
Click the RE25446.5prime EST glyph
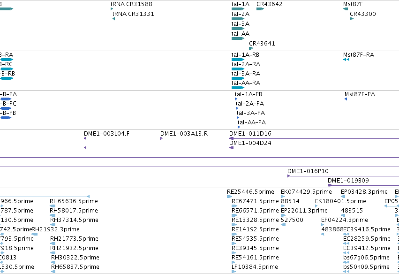tap(229, 197)
